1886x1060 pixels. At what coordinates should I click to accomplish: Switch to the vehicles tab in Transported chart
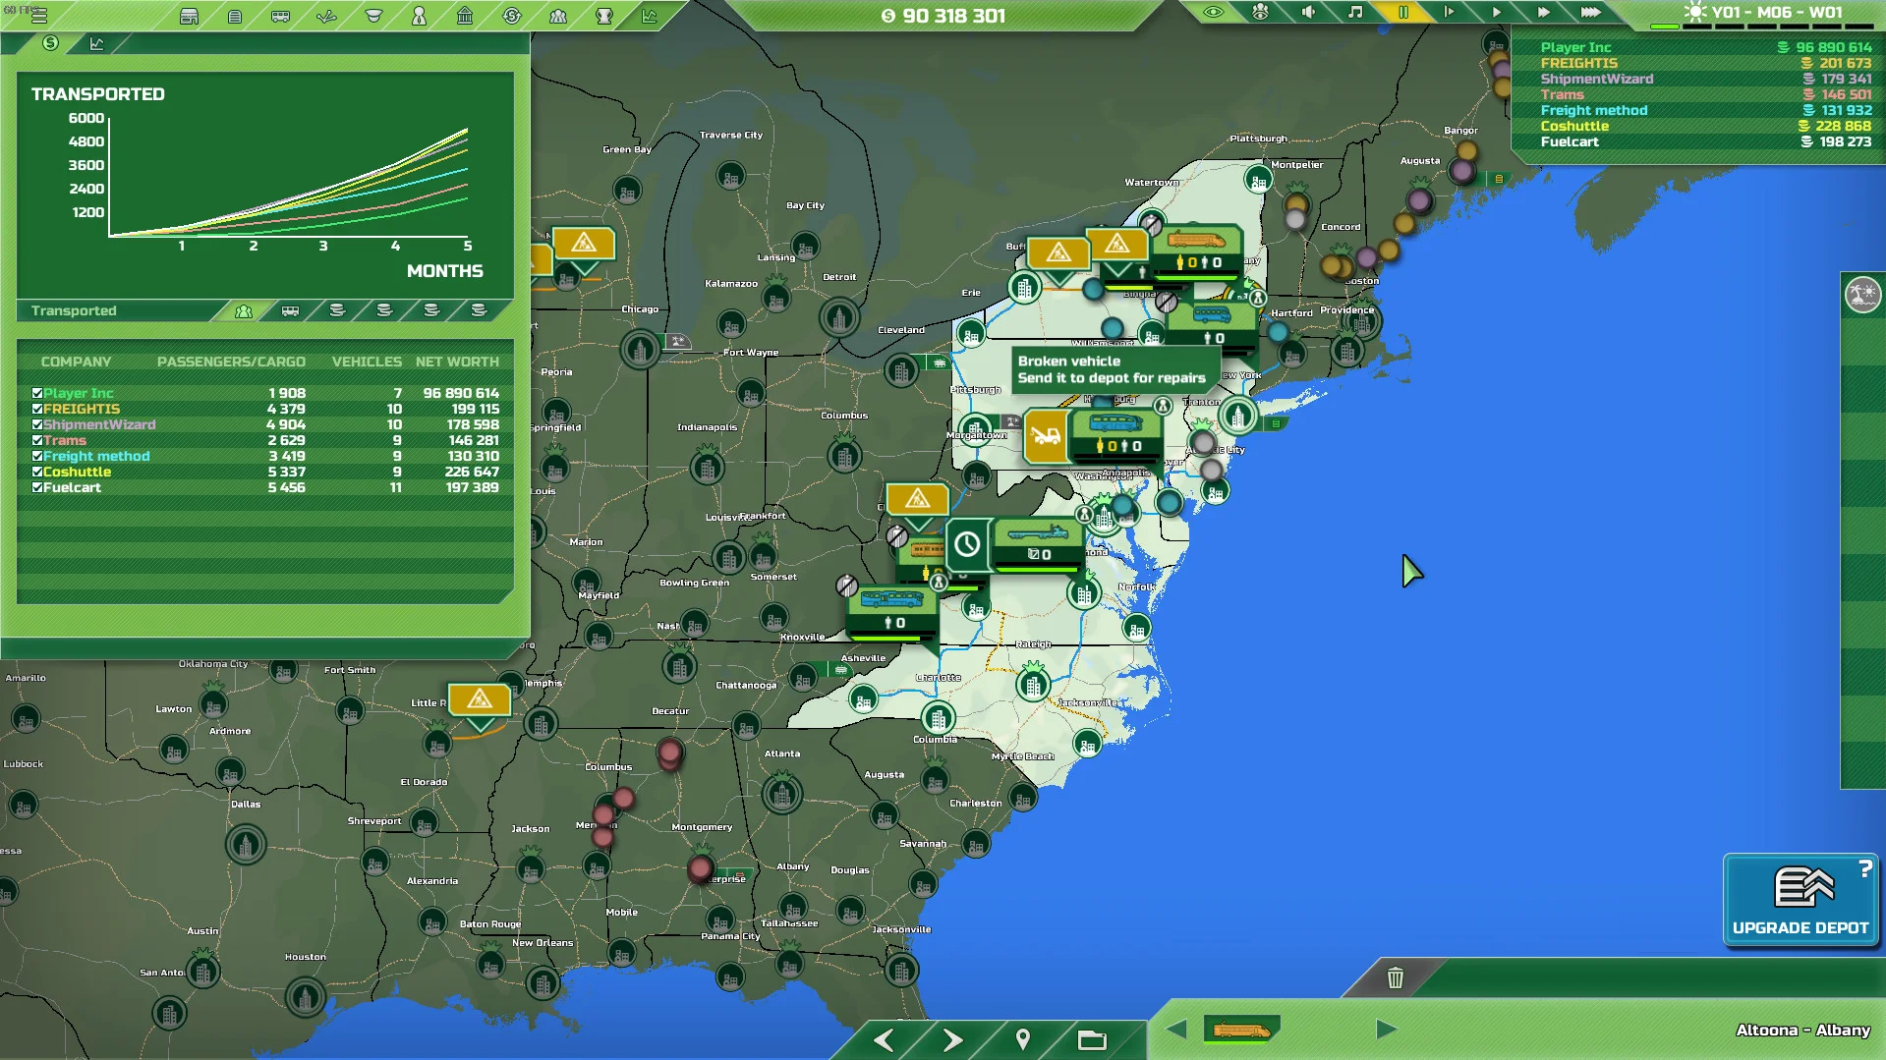(x=290, y=310)
